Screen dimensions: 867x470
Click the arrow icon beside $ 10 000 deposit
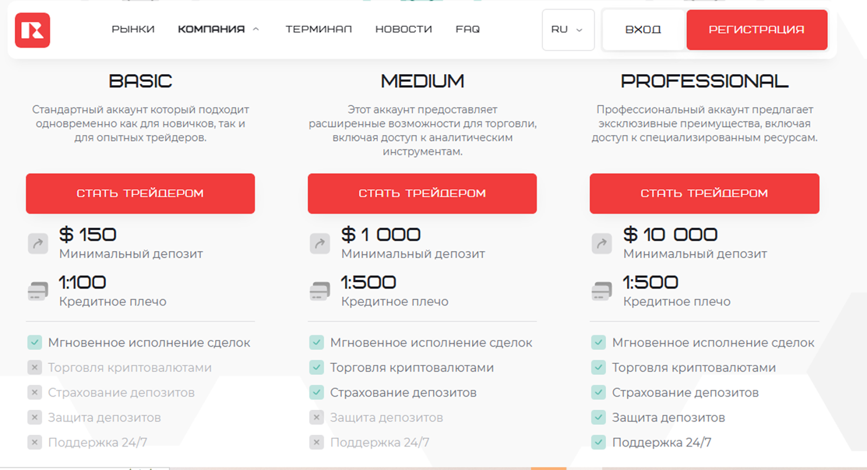click(601, 243)
